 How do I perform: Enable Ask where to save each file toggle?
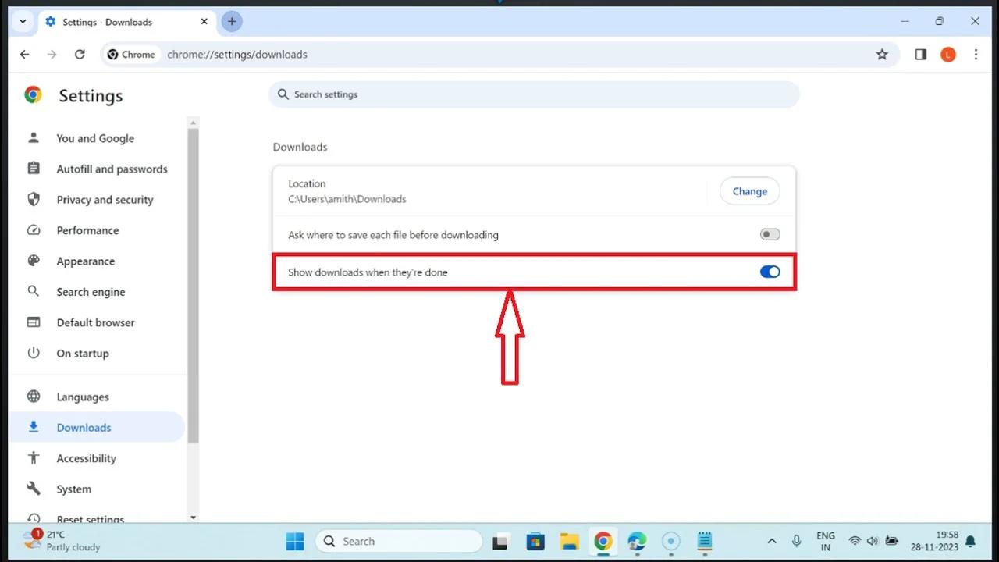point(770,234)
